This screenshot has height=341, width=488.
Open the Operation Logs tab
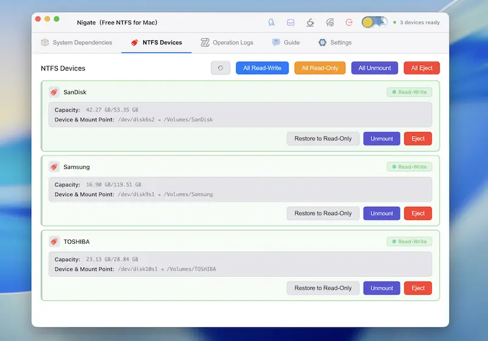click(x=226, y=43)
